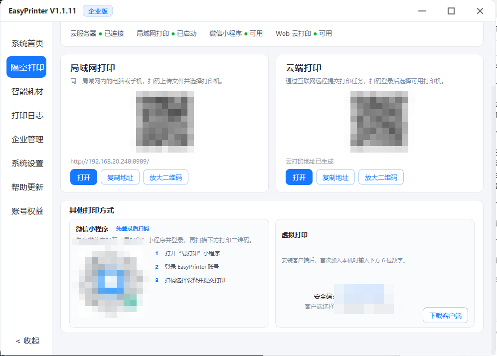This screenshot has height=356, width=497.
Task: Click step 2 登录 EasyPrinter 账号
Action: 187,267
